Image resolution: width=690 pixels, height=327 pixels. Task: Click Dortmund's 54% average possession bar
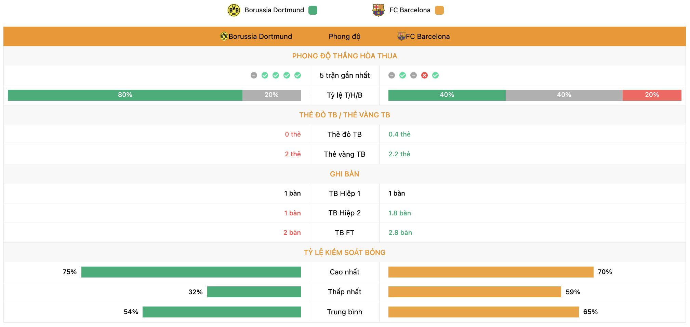222,312
